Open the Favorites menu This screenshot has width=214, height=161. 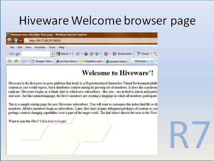click(x=40, y=47)
